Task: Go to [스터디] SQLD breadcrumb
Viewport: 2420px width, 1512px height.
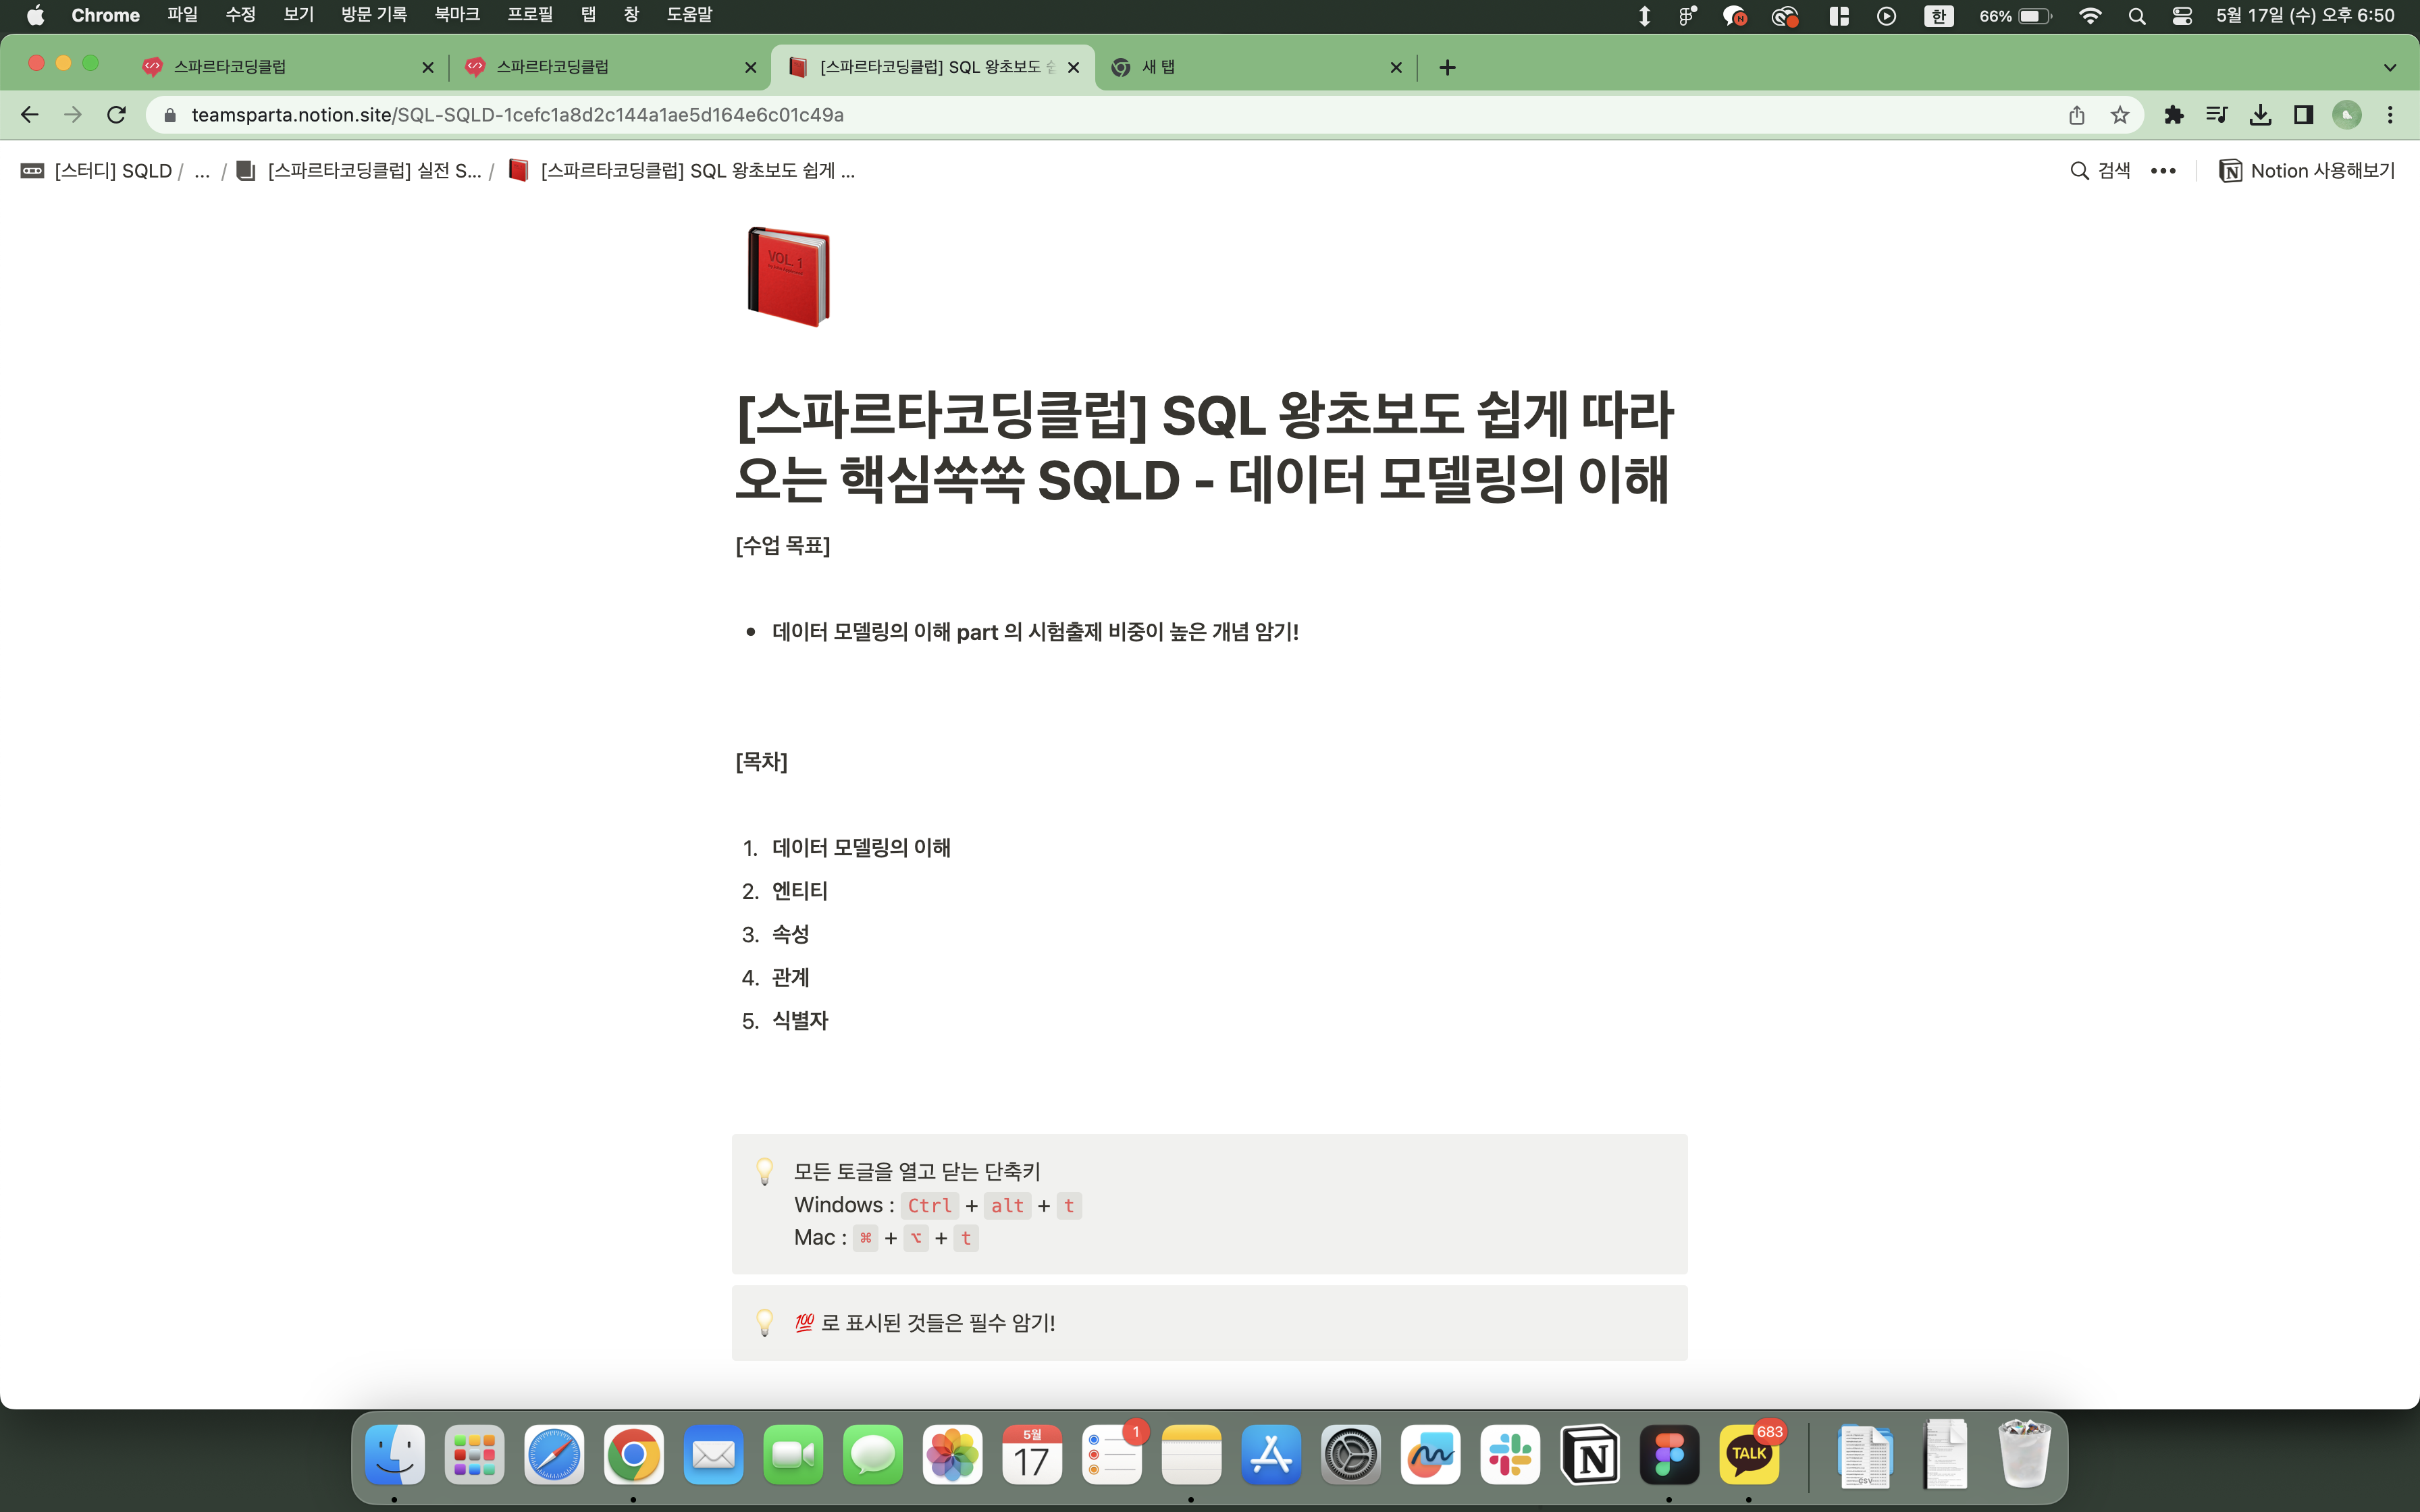Action: coord(97,171)
